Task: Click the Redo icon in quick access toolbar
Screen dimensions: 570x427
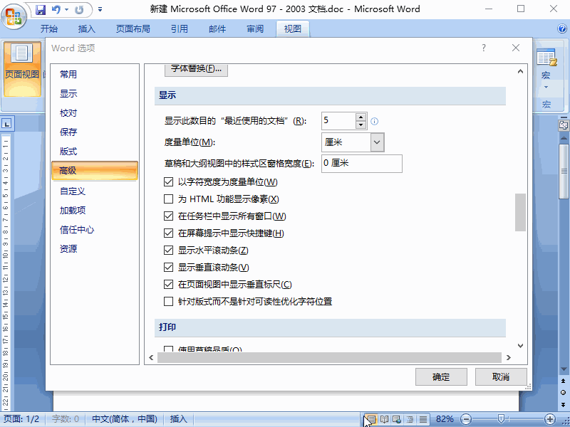Action: [79, 10]
